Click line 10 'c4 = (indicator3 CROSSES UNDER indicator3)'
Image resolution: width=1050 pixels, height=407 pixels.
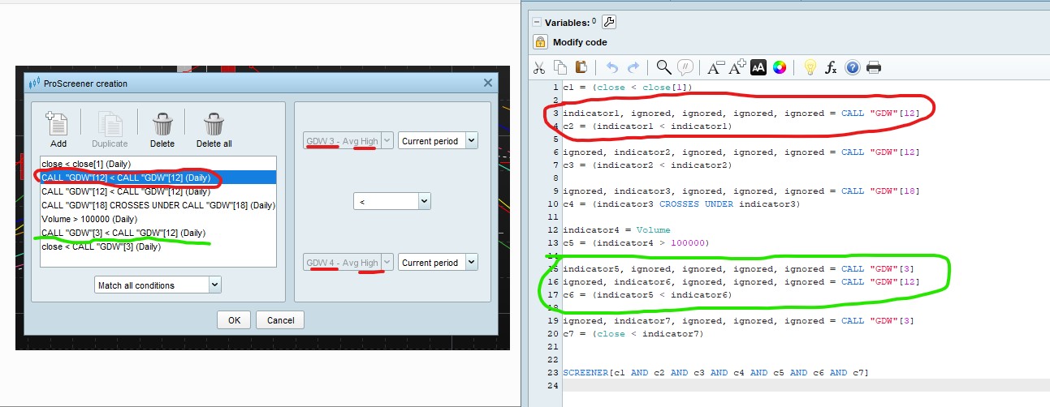tap(681, 203)
